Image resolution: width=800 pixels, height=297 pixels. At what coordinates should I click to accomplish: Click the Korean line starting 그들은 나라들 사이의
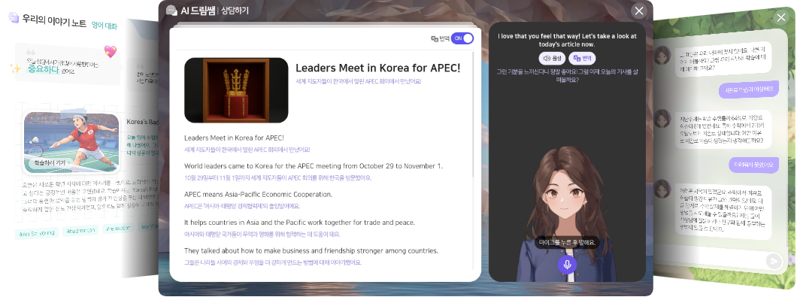[x=272, y=262]
